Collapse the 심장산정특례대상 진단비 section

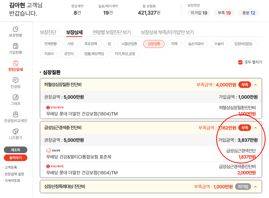coord(256,187)
